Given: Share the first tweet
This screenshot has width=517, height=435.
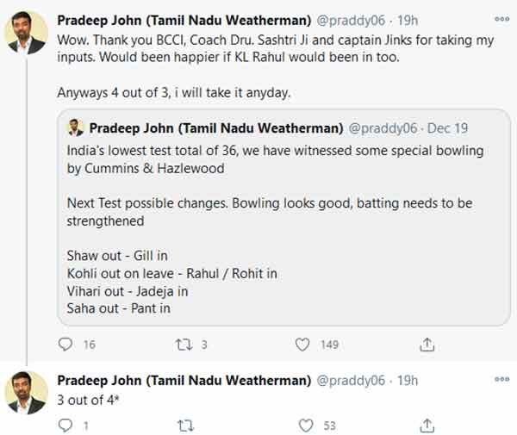Looking at the screenshot, I should pos(426,345).
